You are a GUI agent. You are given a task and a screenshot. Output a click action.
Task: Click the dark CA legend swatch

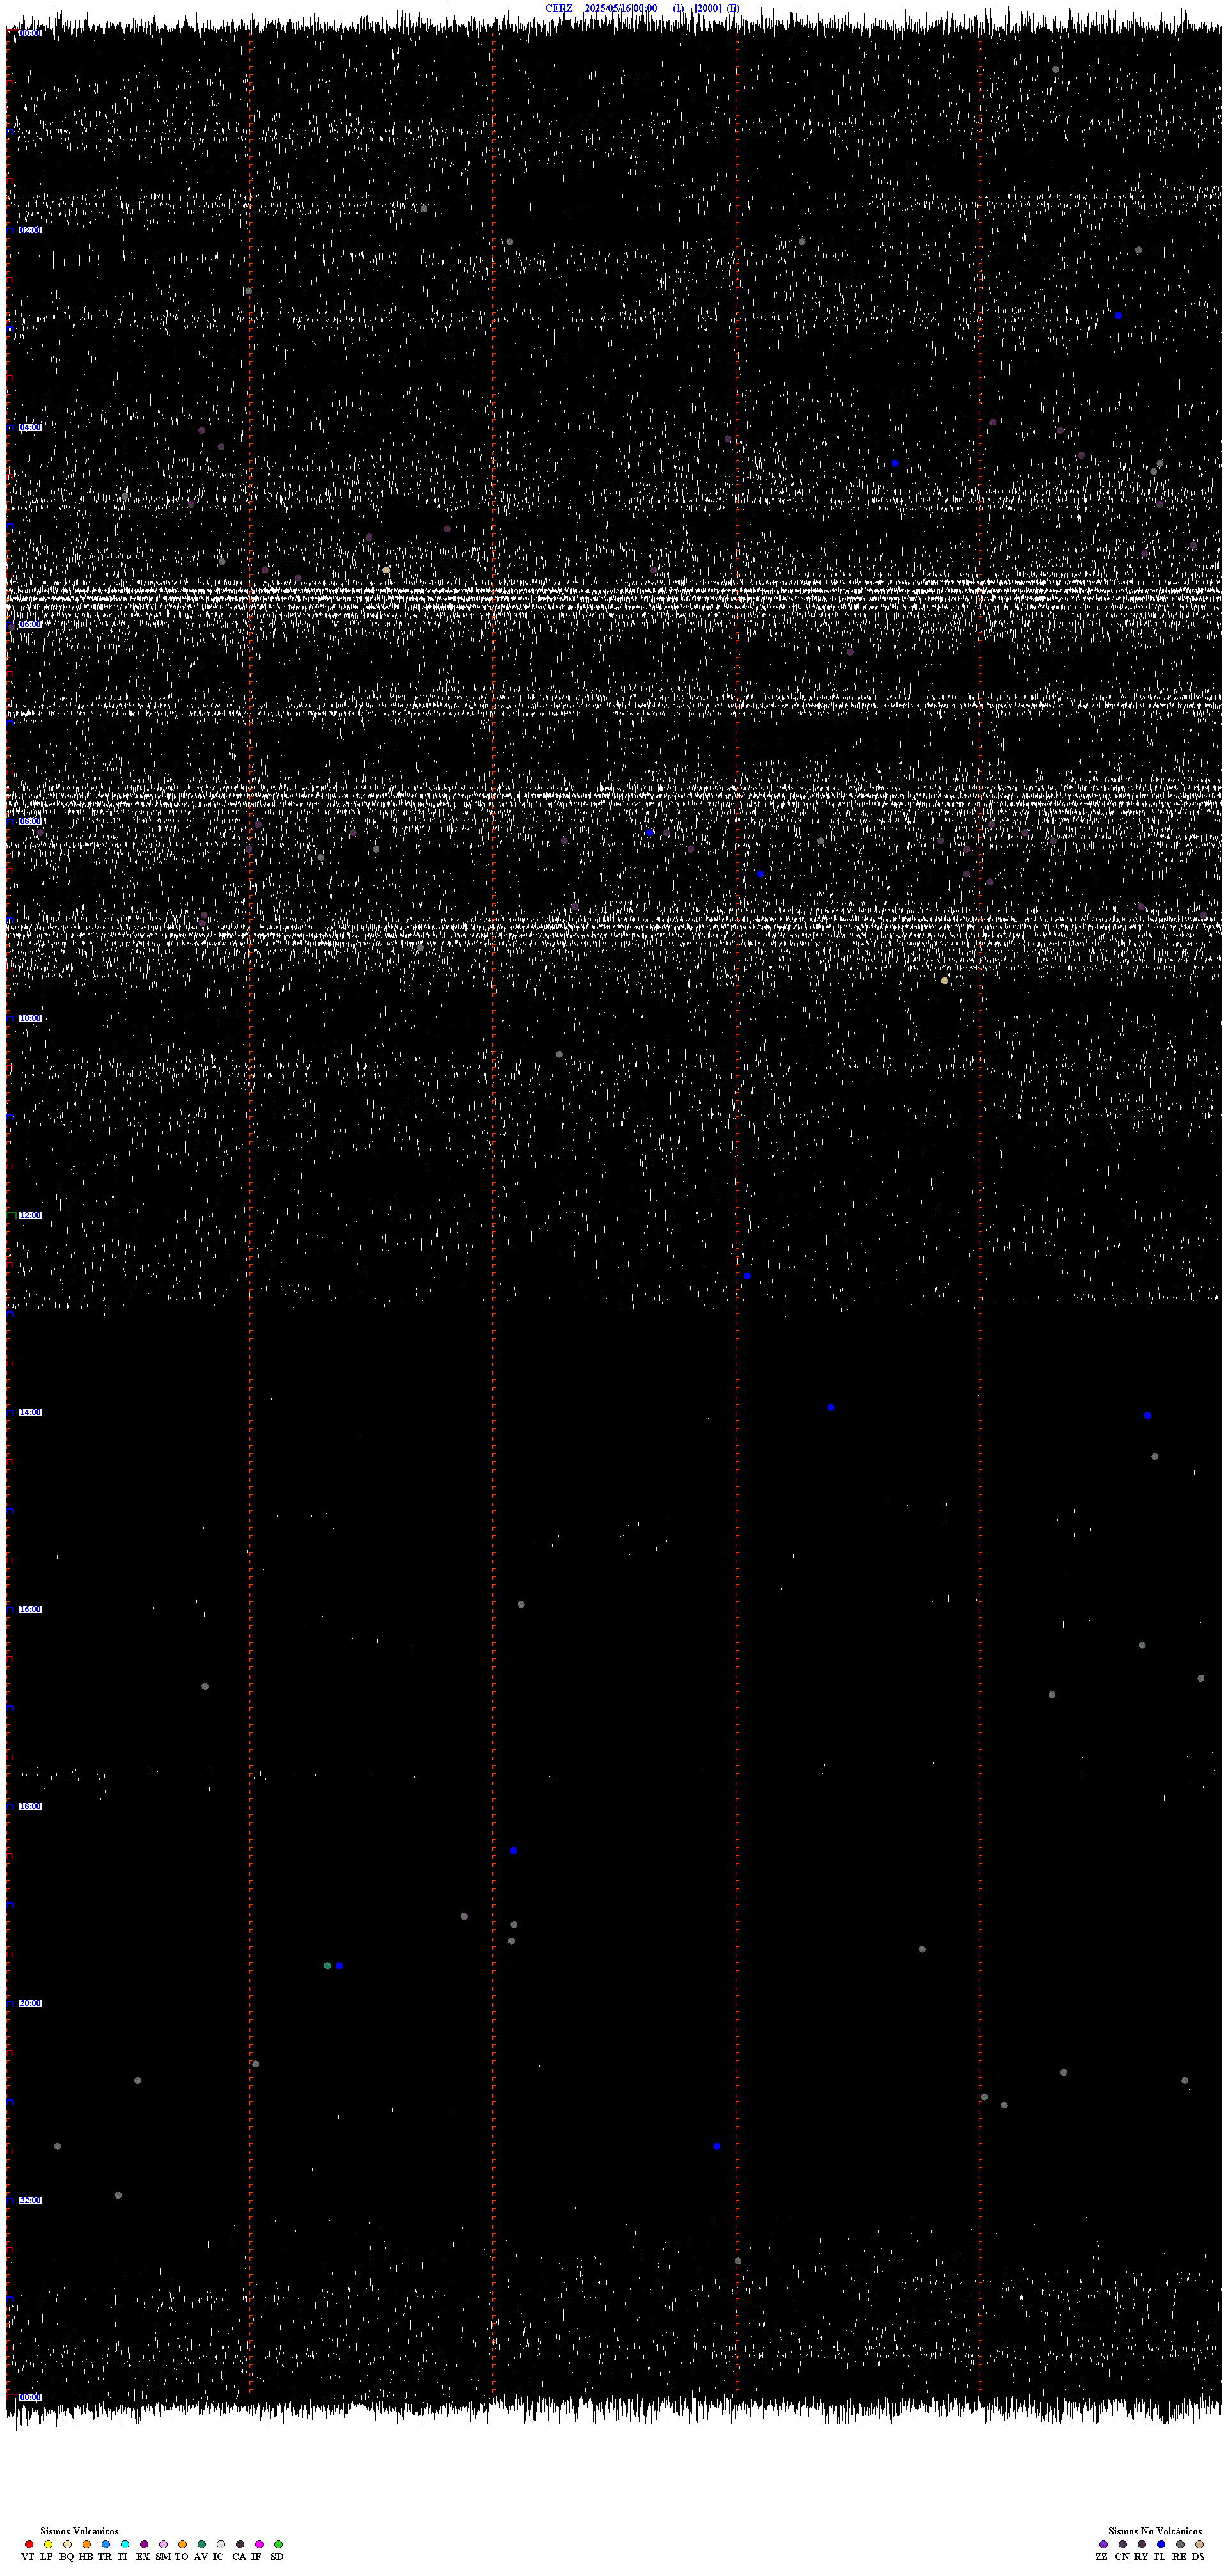click(x=240, y=2544)
